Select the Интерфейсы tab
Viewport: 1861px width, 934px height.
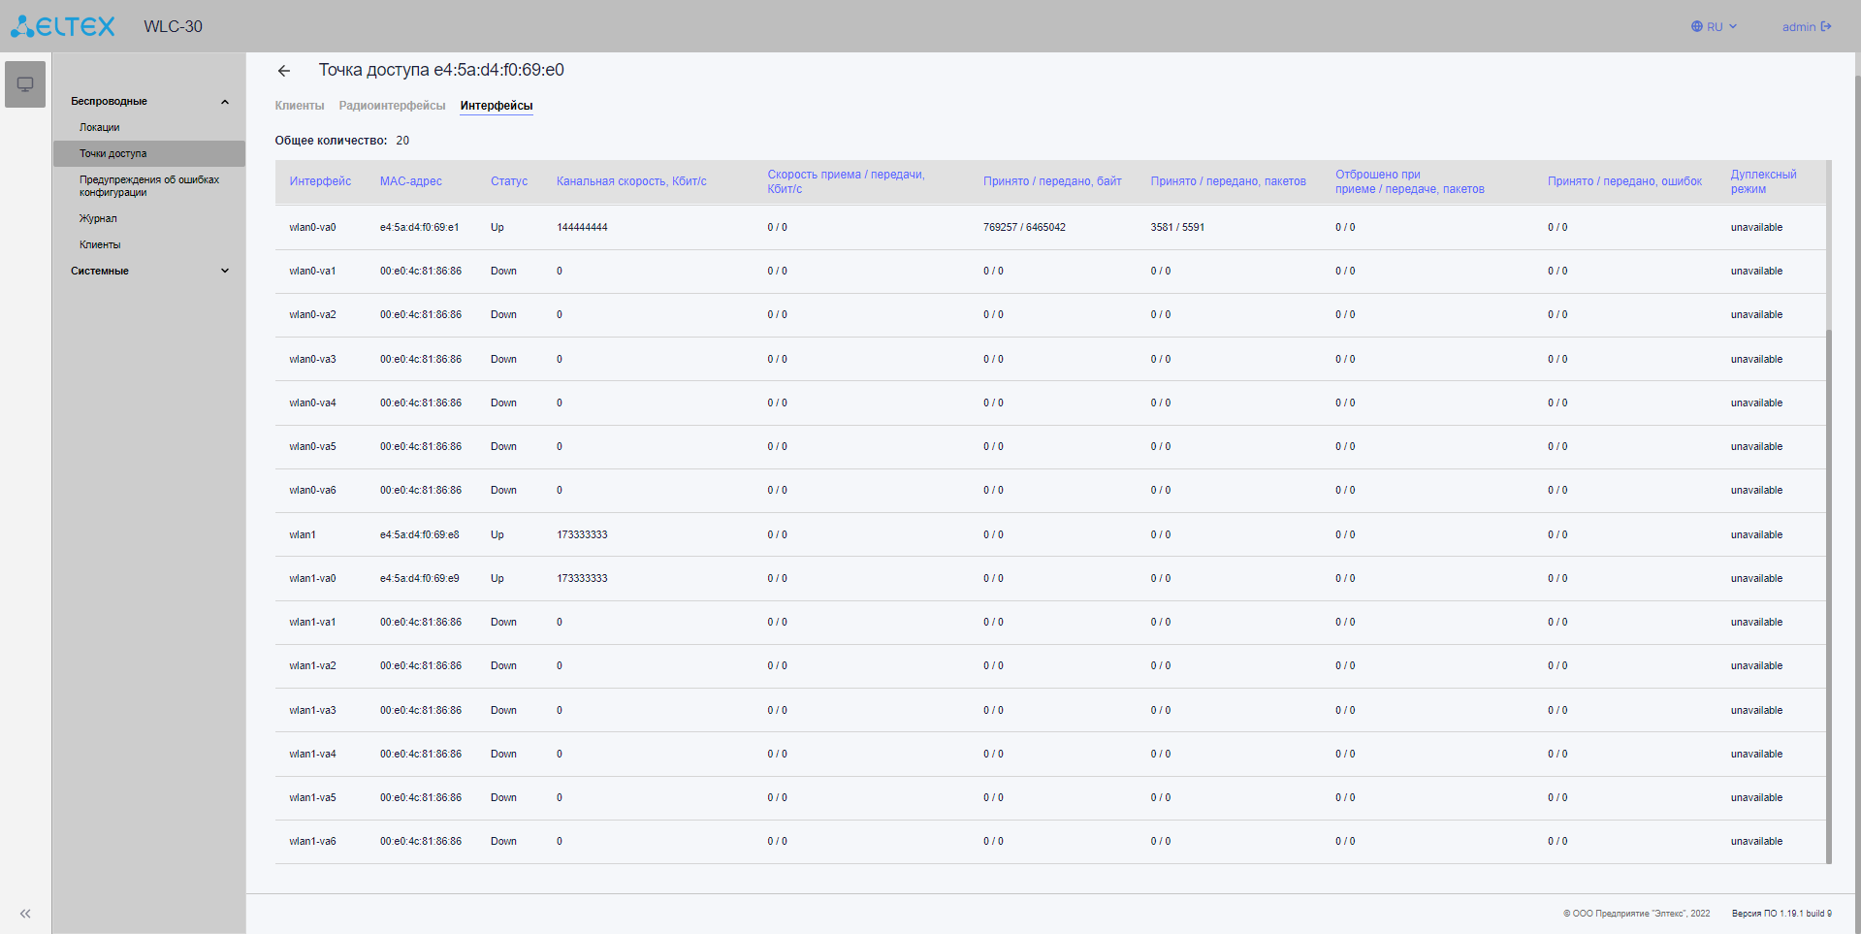point(496,106)
